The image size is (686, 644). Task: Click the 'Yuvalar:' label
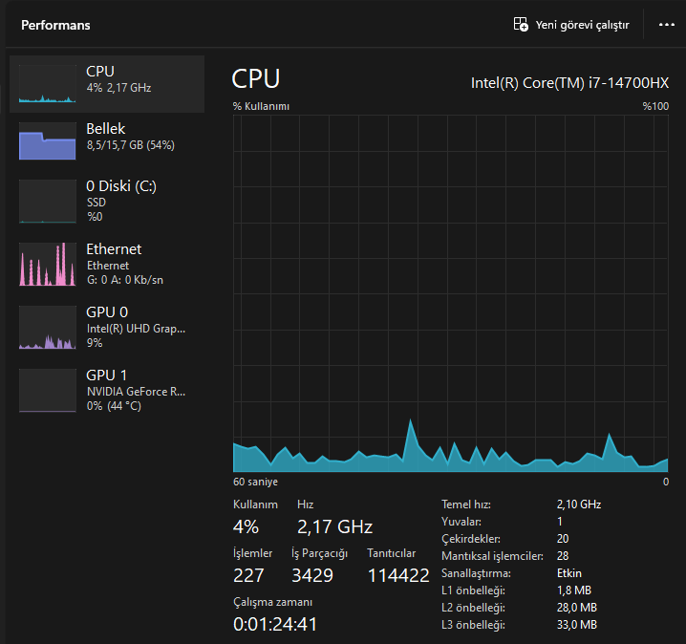point(461,522)
